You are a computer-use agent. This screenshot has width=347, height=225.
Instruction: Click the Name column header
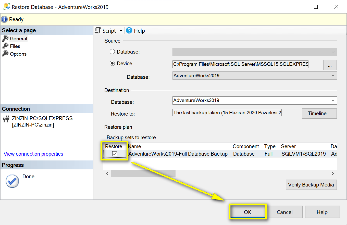coord(179,146)
